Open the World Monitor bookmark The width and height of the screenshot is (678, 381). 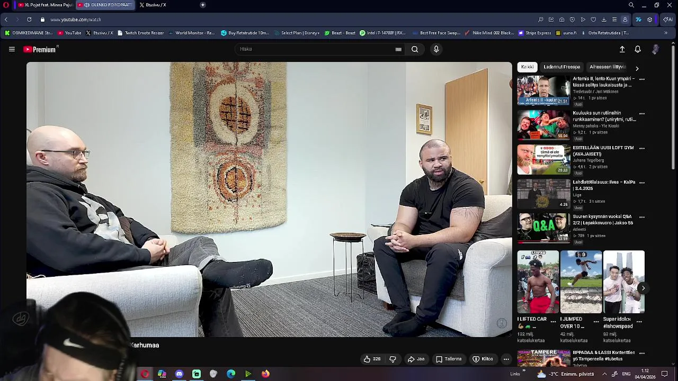pyautogui.click(x=191, y=33)
